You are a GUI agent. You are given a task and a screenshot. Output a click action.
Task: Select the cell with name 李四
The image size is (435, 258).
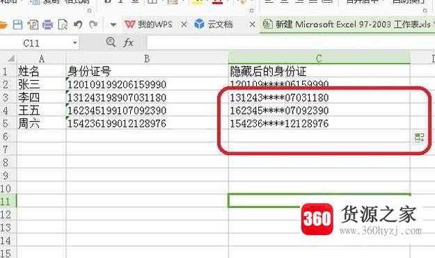click(x=41, y=97)
